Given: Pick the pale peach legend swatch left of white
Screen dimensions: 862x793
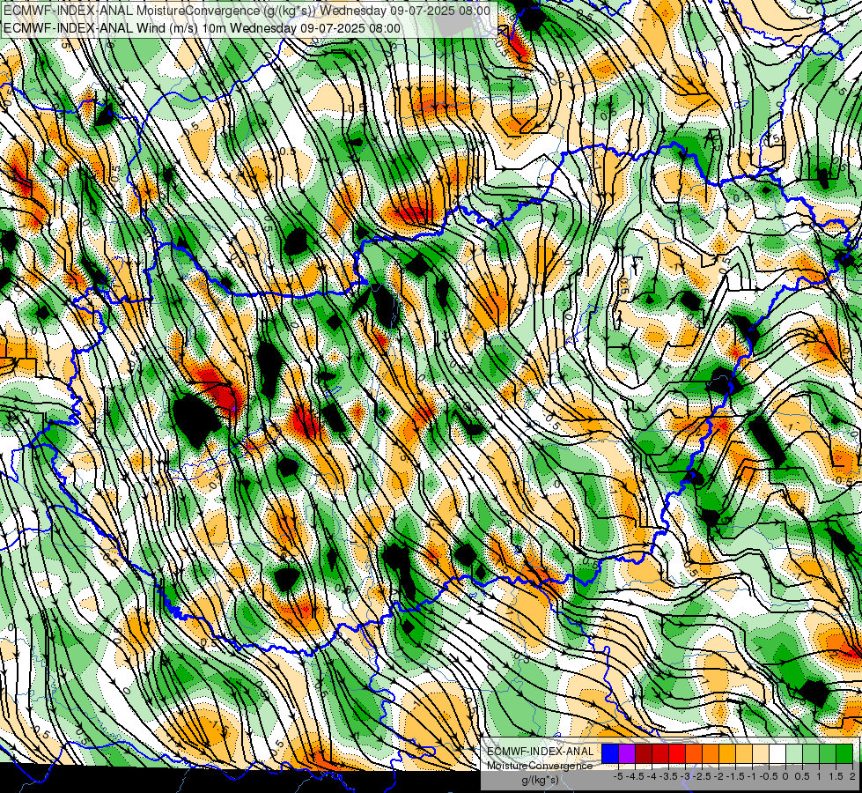Looking at the screenshot, I should (761, 753).
